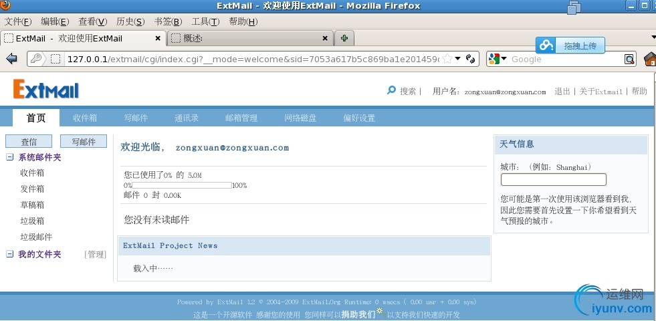Image resolution: width=656 pixels, height=321 pixels.
Task: Click the 搜索 magnifier icon in header
Action: point(391,90)
